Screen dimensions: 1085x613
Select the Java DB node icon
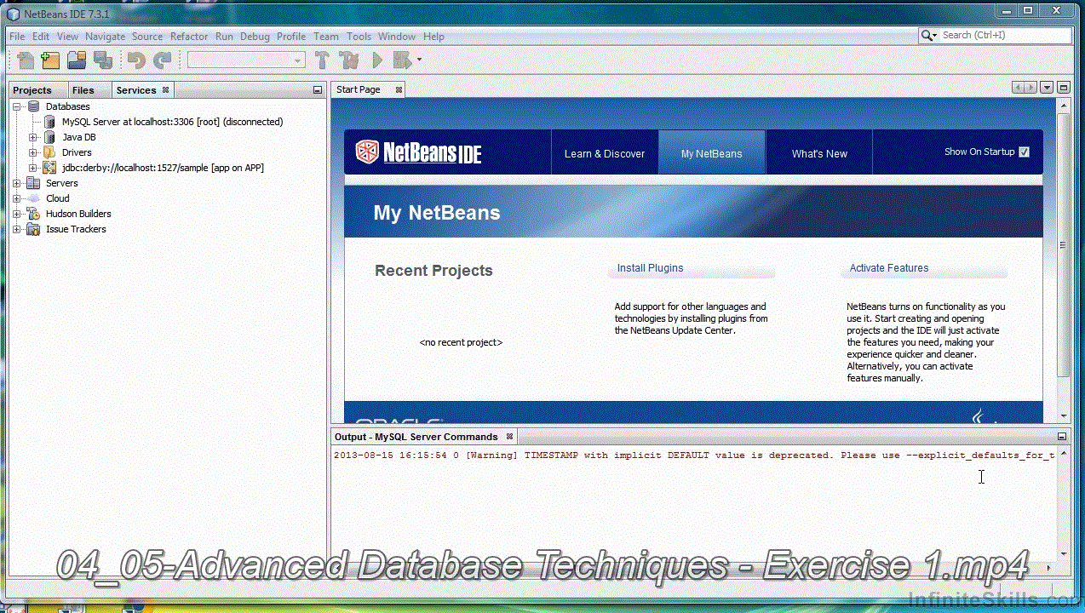coord(50,137)
